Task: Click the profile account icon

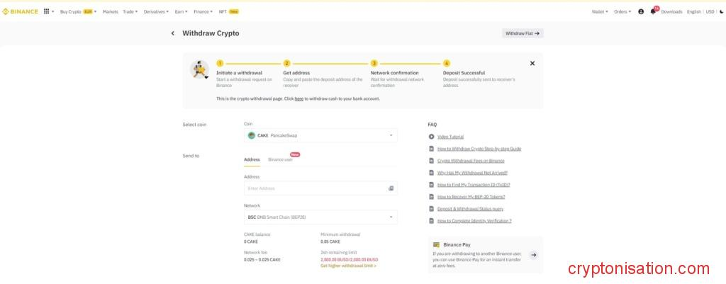Action: coord(641,11)
